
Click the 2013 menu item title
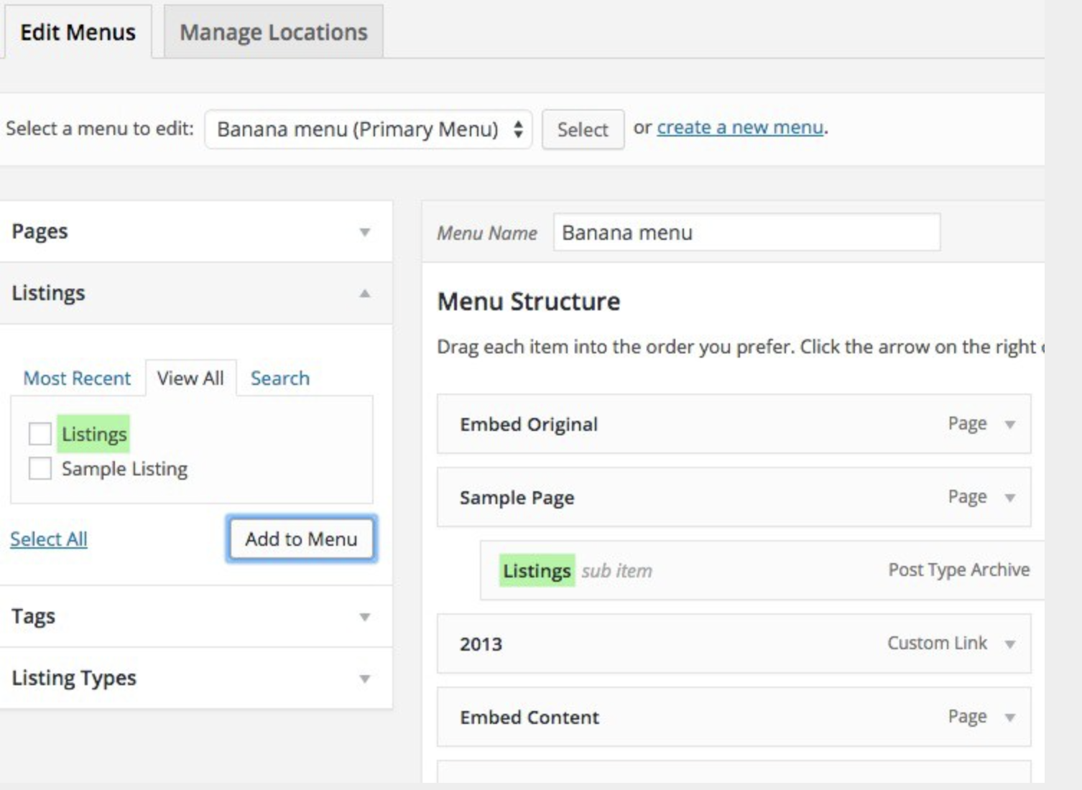tap(481, 644)
